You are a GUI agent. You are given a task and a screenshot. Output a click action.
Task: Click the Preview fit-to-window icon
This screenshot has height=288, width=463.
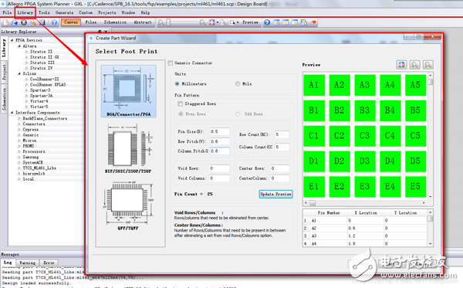point(401,65)
